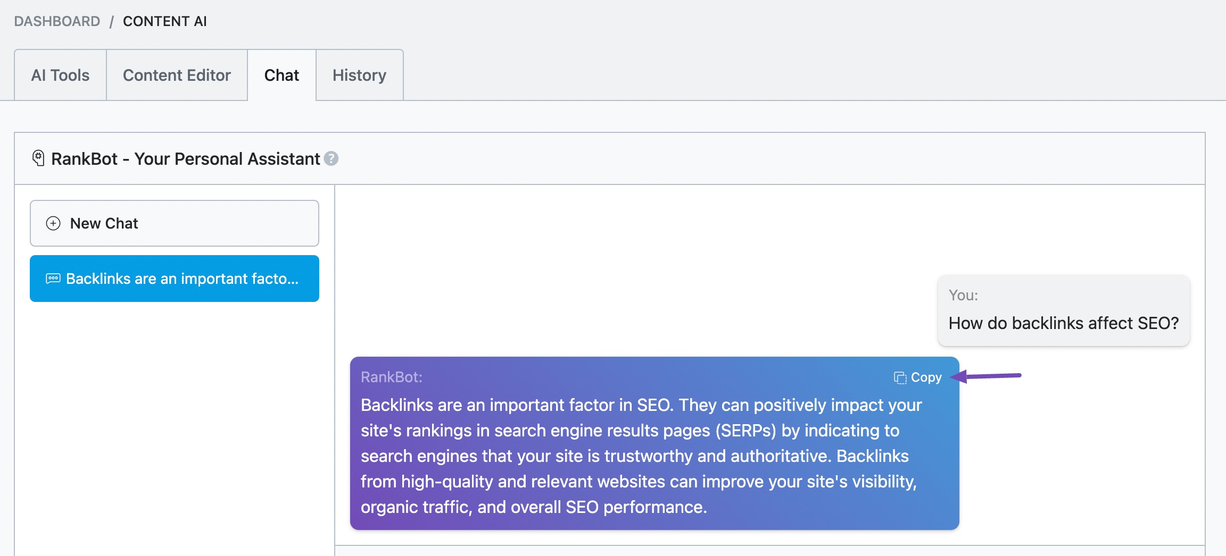Switch to the AI Tools tab
Image resolution: width=1226 pixels, height=556 pixels.
60,75
